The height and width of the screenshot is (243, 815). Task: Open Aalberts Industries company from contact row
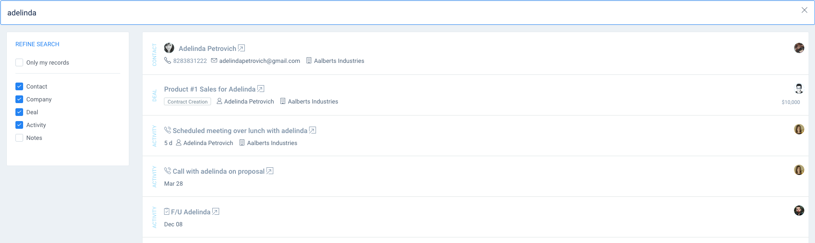tap(339, 61)
